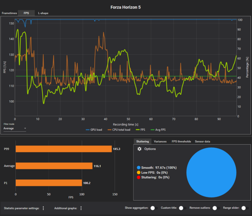Viewport: 252px width, 216px height.
Task: Click the GPU load legend marker
Action: click(88, 130)
